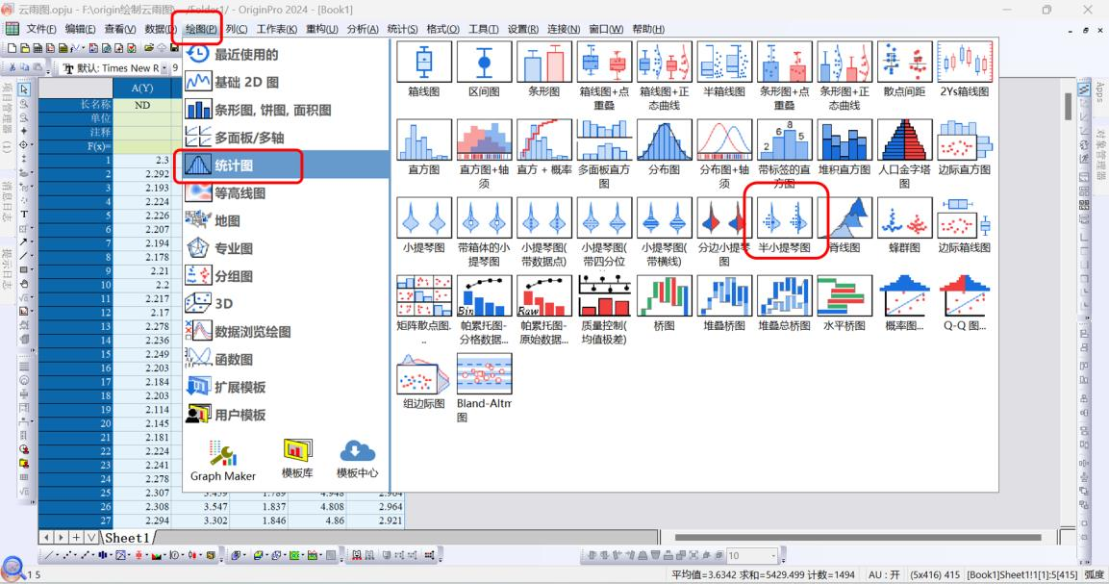1109x584 pixels.
Task: Choose the 半小提琴图 half violin plot
Action: [x=784, y=225]
